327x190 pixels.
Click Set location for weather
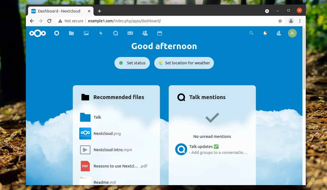184,63
